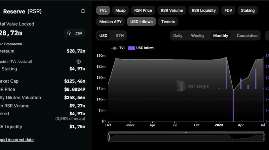
Task: Toggle the TVL chart metric
Action: (103, 10)
